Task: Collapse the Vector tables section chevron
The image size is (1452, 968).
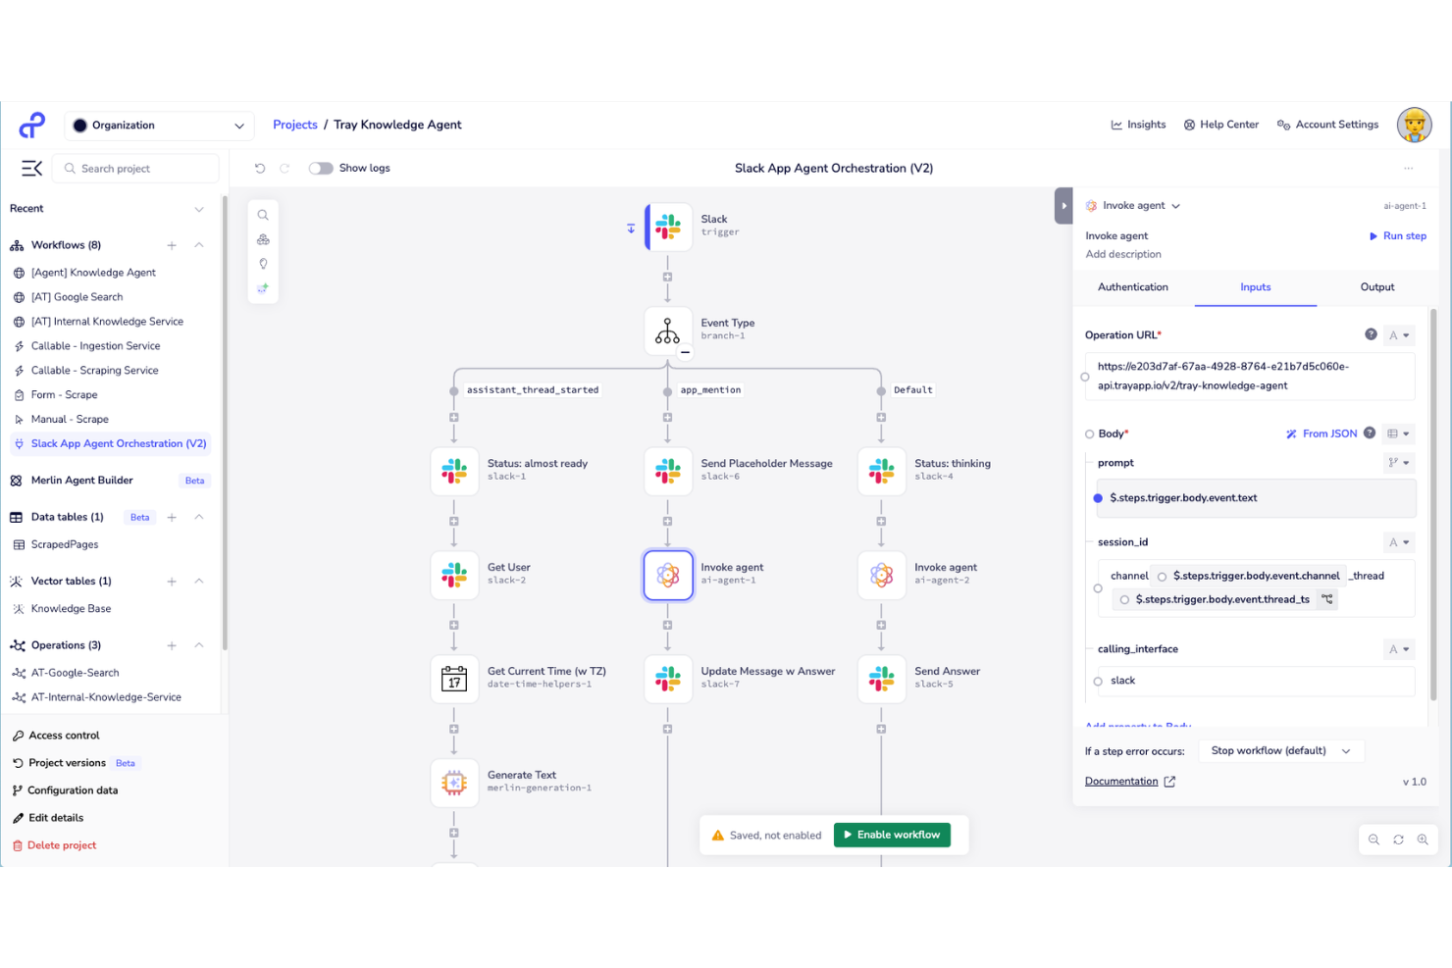Action: click(199, 582)
